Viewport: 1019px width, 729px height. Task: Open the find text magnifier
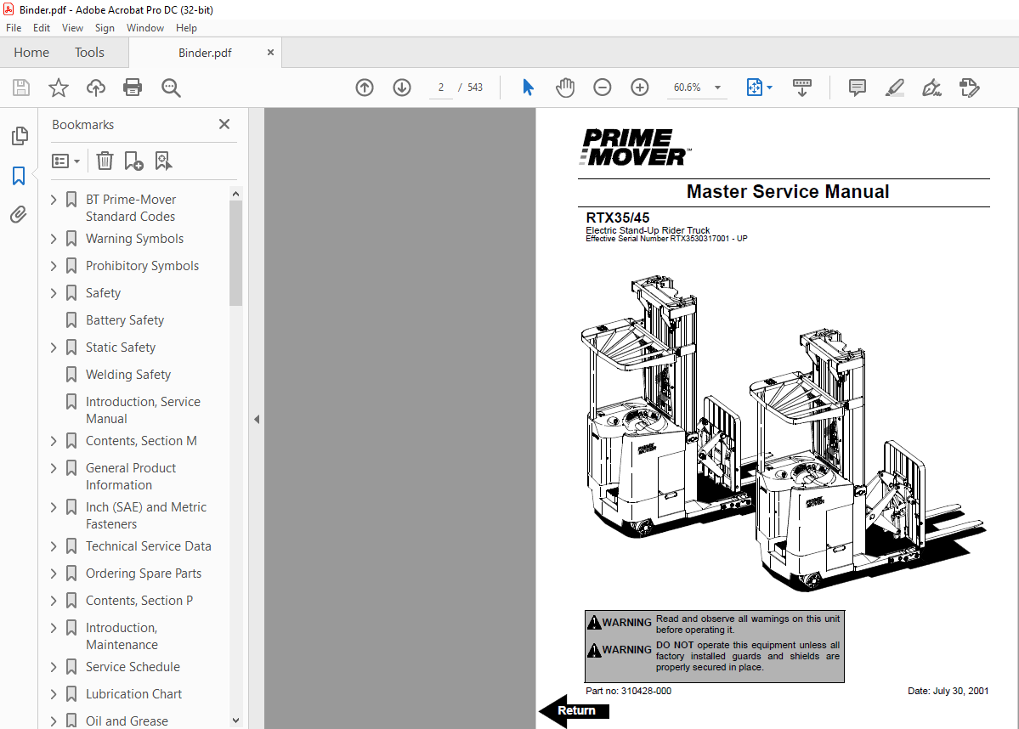(x=171, y=88)
